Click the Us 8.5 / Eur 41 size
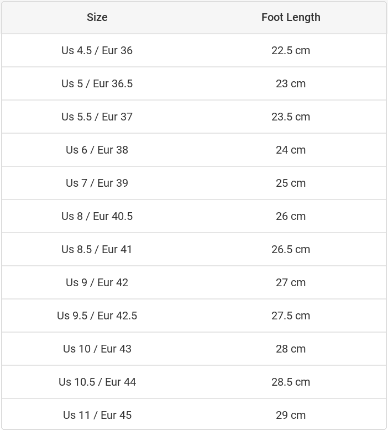The width and height of the screenshot is (388, 431). [97, 249]
